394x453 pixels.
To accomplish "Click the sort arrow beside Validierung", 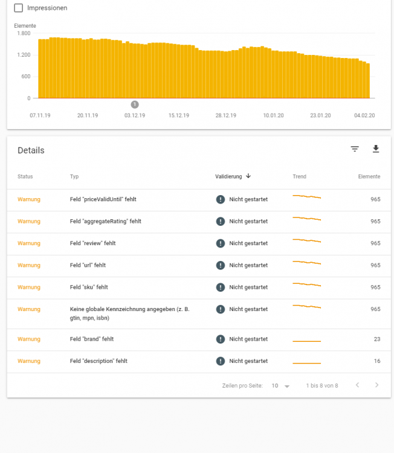I will pyautogui.click(x=248, y=176).
